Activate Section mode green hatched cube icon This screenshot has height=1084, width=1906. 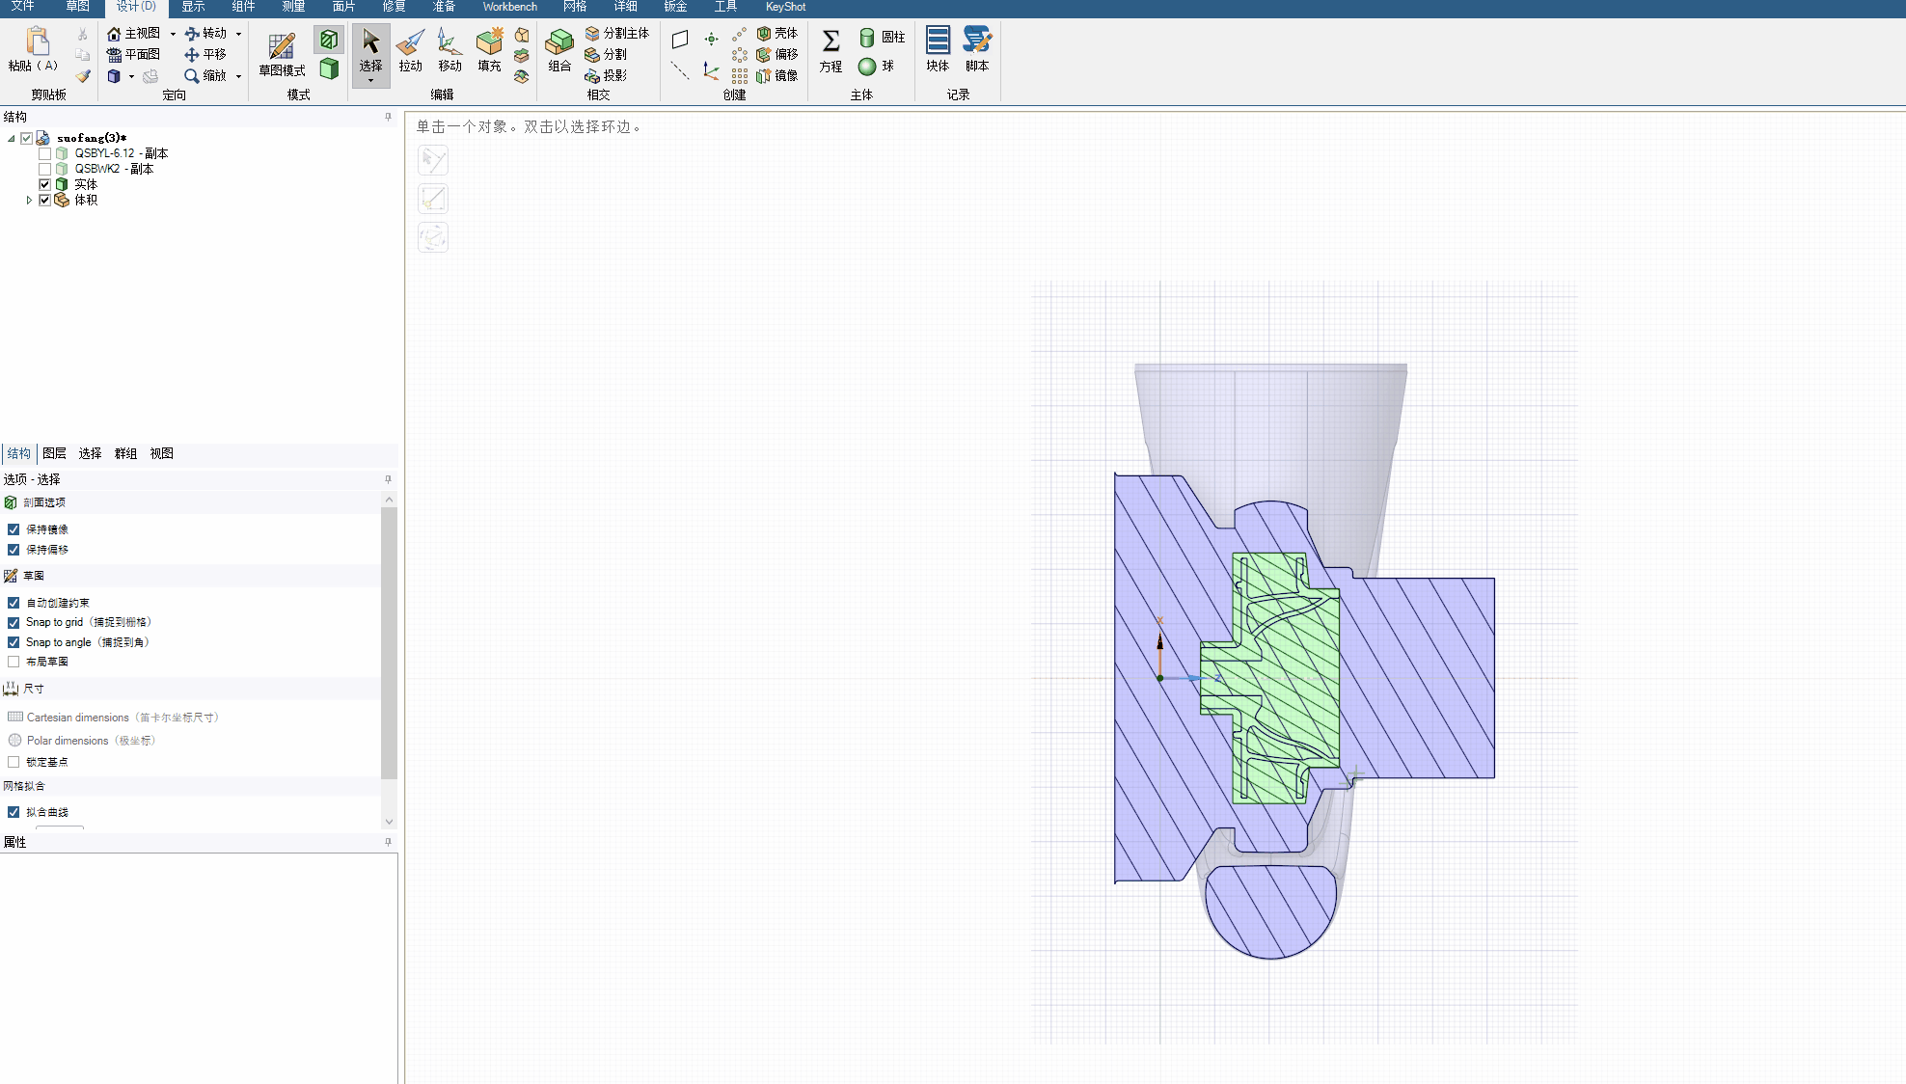pos(329,40)
